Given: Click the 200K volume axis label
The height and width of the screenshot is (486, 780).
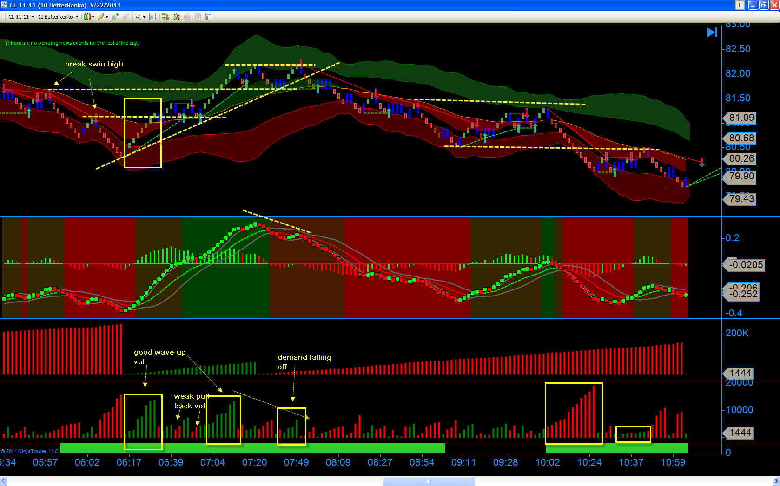Looking at the screenshot, I should (737, 333).
